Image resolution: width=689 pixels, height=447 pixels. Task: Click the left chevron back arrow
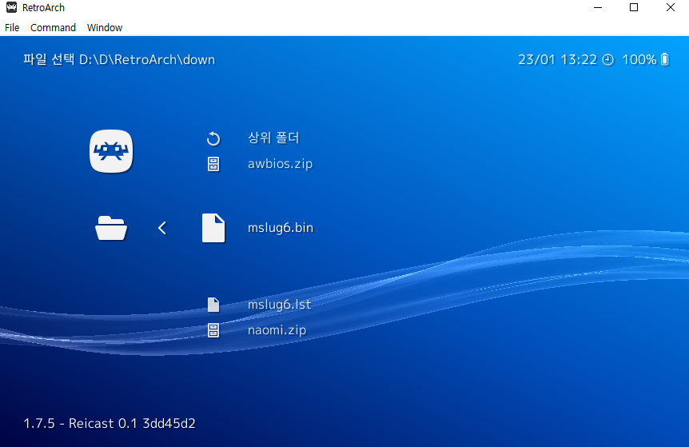click(x=162, y=228)
